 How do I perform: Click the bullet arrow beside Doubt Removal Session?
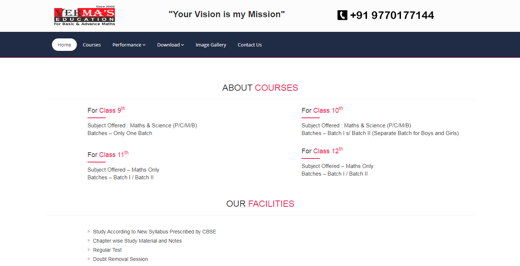[89, 259]
